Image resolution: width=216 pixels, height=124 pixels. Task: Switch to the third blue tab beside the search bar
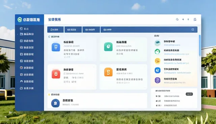click(91, 30)
